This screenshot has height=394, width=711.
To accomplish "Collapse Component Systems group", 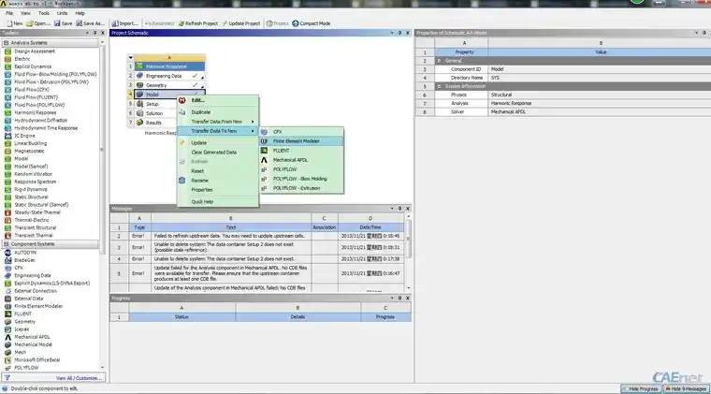I will [7, 244].
